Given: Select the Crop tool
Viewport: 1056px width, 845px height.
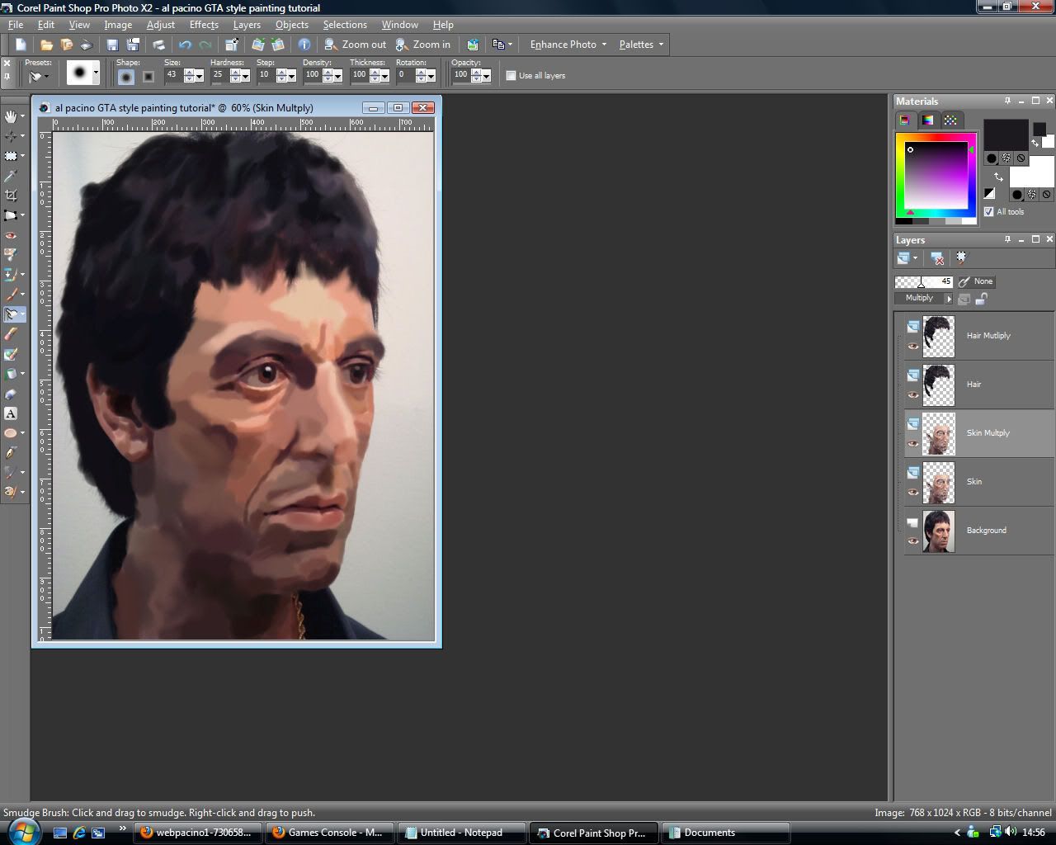Looking at the screenshot, I should pyautogui.click(x=11, y=196).
